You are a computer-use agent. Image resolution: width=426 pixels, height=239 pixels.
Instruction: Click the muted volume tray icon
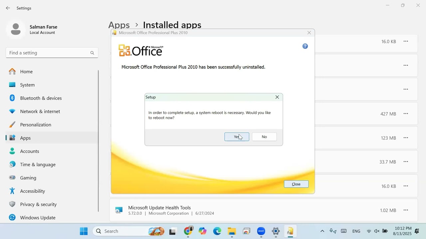coord(377,231)
